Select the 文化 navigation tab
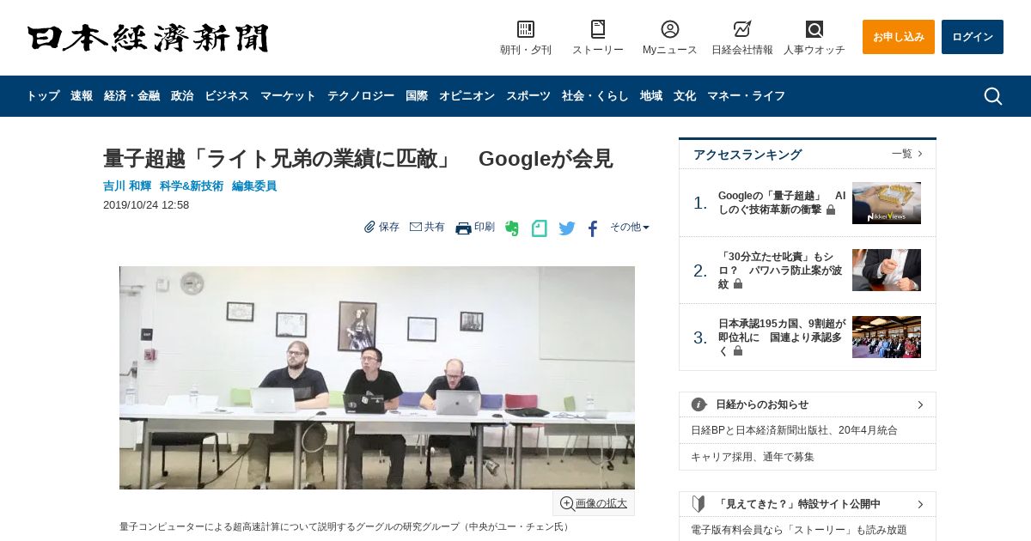 (685, 96)
